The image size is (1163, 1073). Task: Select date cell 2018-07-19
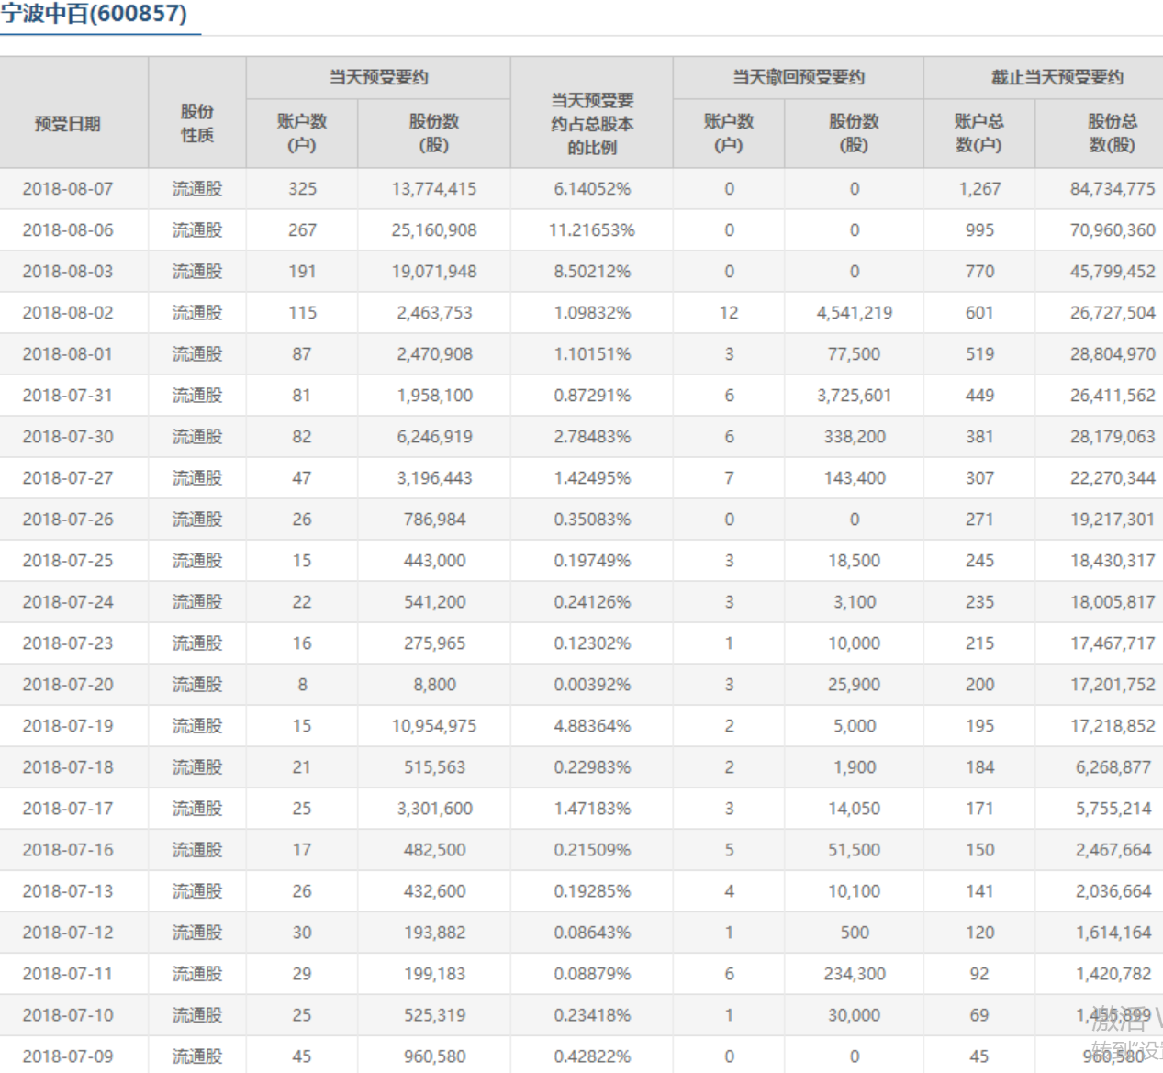click(x=68, y=726)
